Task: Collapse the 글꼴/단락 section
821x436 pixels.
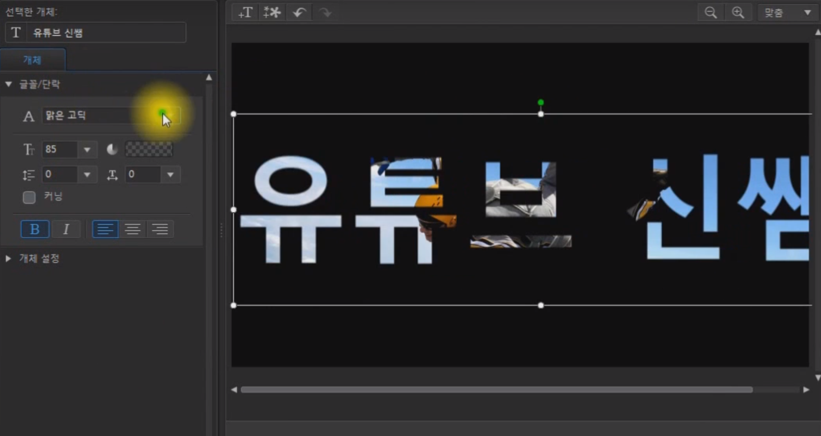Action: pyautogui.click(x=8, y=84)
